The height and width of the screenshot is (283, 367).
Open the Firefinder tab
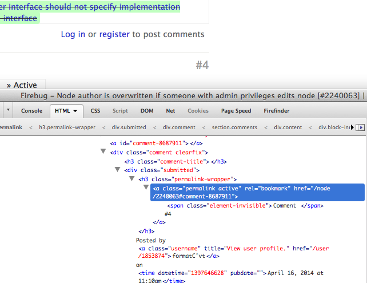tap(276, 111)
